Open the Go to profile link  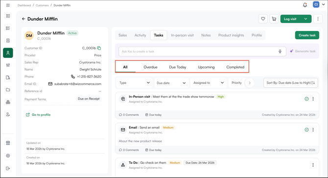[38, 115]
